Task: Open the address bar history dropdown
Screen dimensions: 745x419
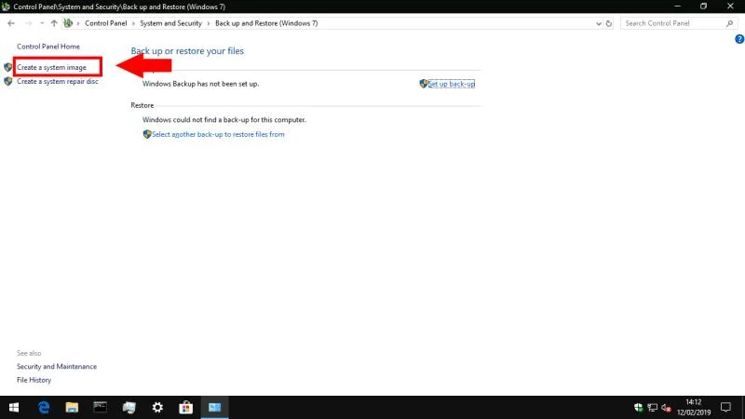Action: (598, 23)
